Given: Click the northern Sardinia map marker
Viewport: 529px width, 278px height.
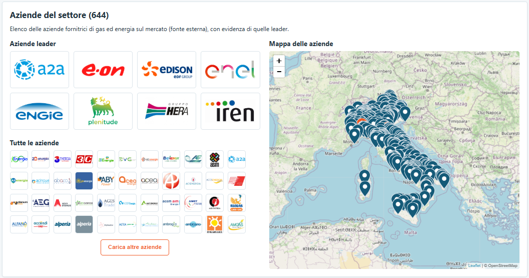Looking at the screenshot, I should [364, 176].
